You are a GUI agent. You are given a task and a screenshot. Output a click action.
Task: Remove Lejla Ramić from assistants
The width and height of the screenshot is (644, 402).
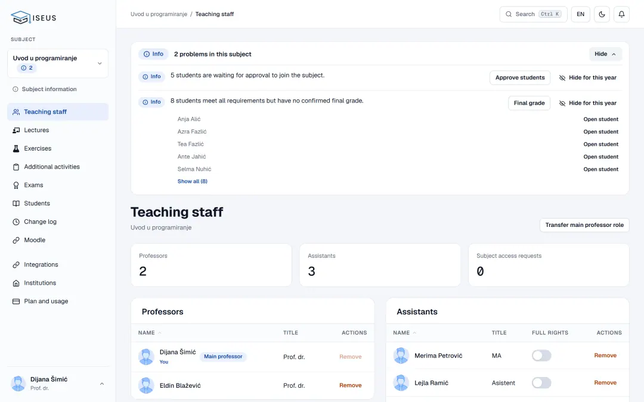point(605,383)
